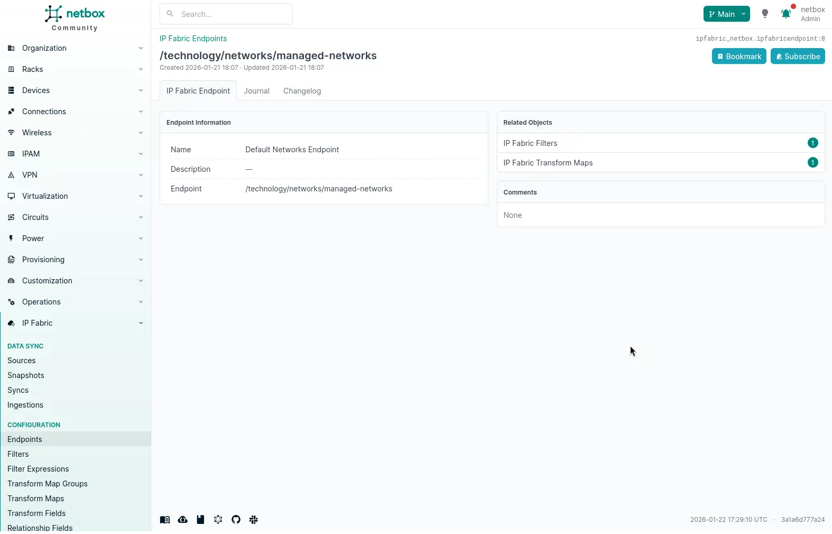Collapse the IP Fabric sidebar menu
Viewport: 832px width, 534px height.
(75, 323)
